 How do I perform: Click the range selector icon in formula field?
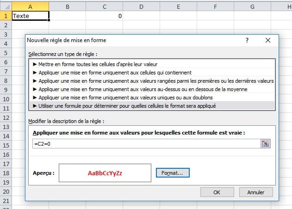pyautogui.click(x=265, y=144)
